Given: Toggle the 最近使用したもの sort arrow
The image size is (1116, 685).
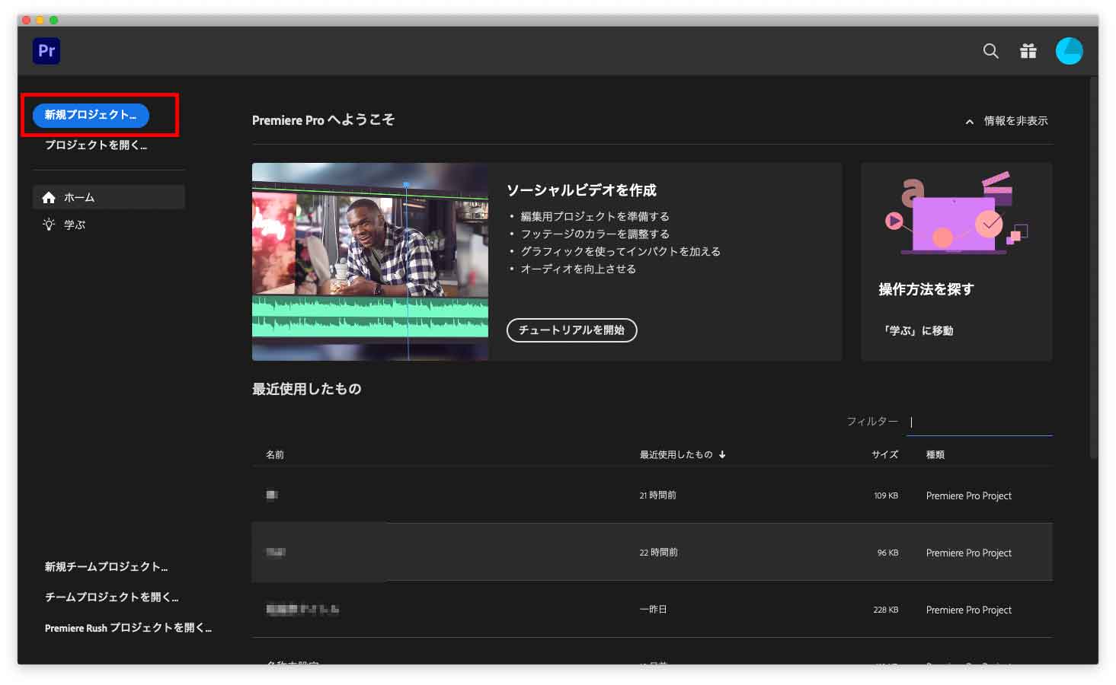Looking at the screenshot, I should [x=722, y=454].
